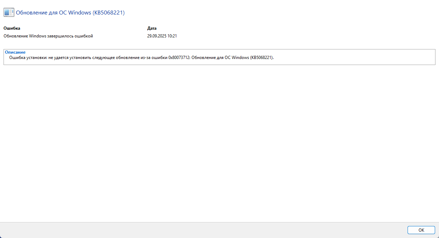
Task: Click the word 'Windows' in the title
Action: [79, 13]
